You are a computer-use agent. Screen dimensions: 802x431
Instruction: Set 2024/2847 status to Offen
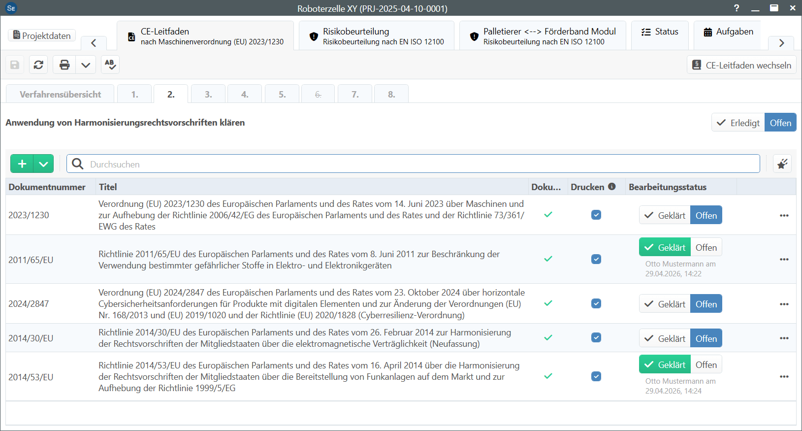pyautogui.click(x=706, y=304)
